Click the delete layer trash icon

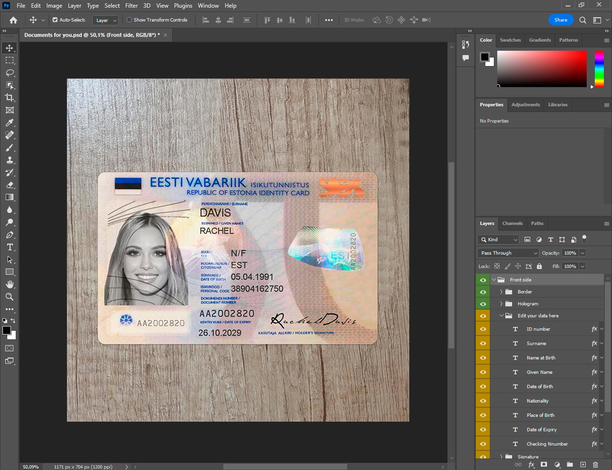[595, 465]
